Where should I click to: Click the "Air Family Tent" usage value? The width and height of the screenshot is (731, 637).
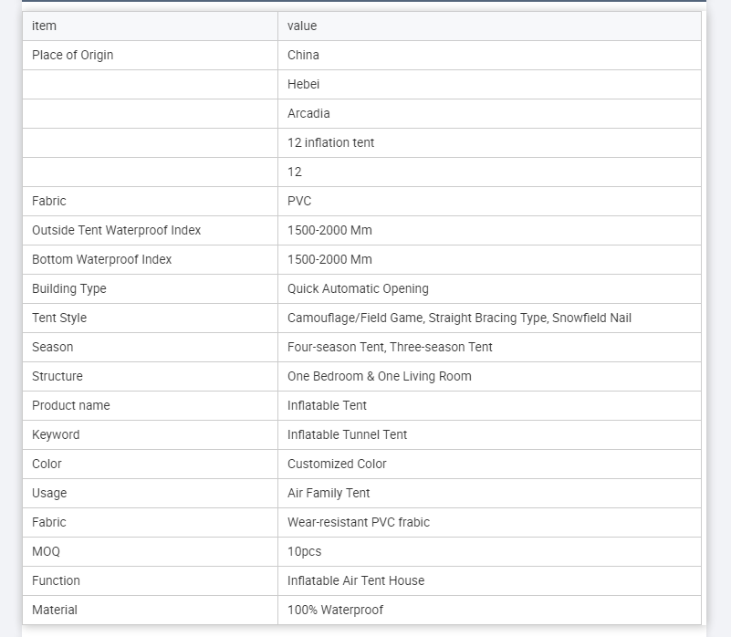point(329,493)
